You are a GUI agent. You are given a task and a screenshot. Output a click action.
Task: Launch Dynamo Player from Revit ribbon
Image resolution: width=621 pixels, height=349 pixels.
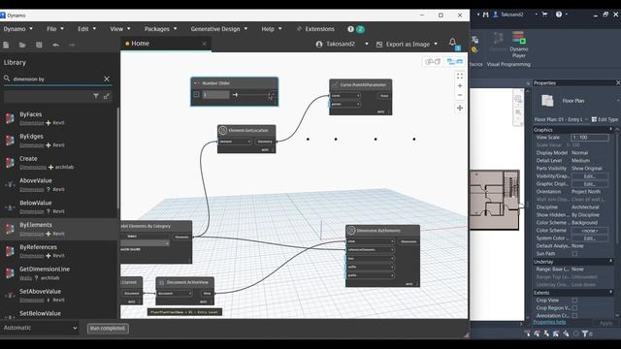point(519,45)
